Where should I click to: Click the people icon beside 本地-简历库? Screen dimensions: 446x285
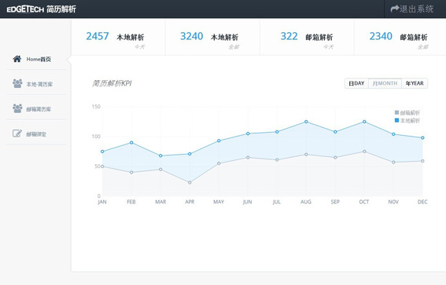pyautogui.click(x=17, y=83)
